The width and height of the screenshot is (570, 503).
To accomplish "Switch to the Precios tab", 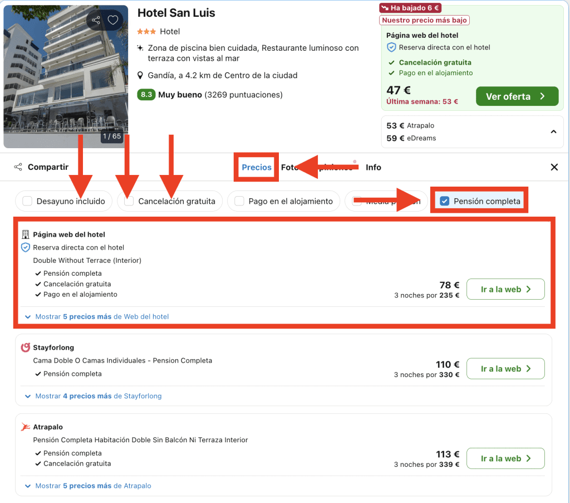I will [257, 167].
